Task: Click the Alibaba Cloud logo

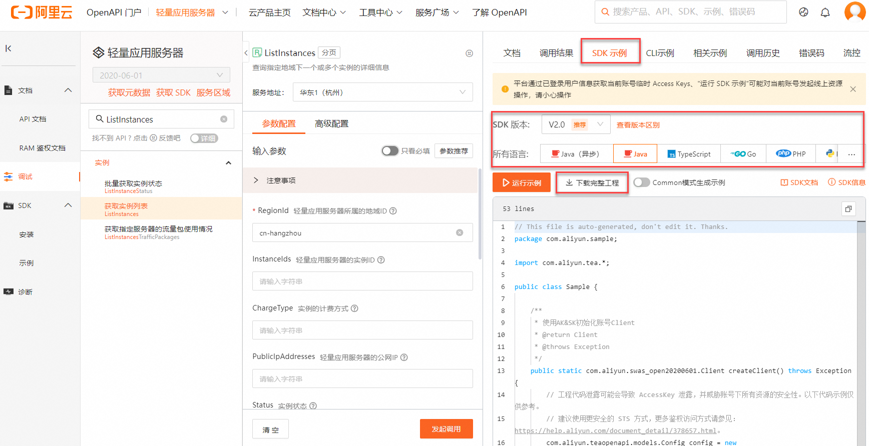Action: pos(42,12)
